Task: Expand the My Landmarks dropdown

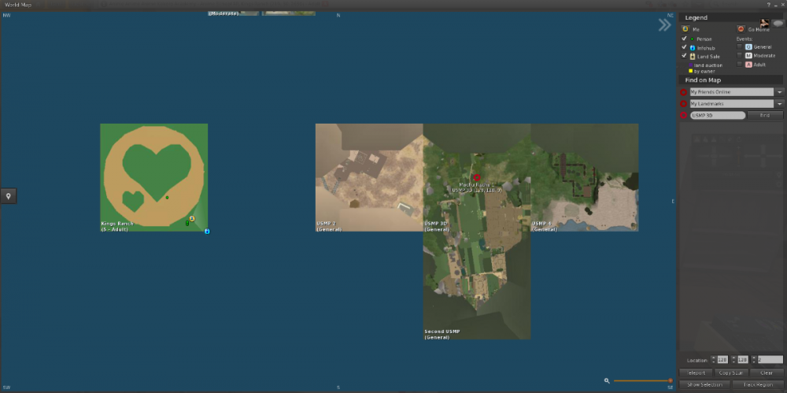Action: (779, 103)
